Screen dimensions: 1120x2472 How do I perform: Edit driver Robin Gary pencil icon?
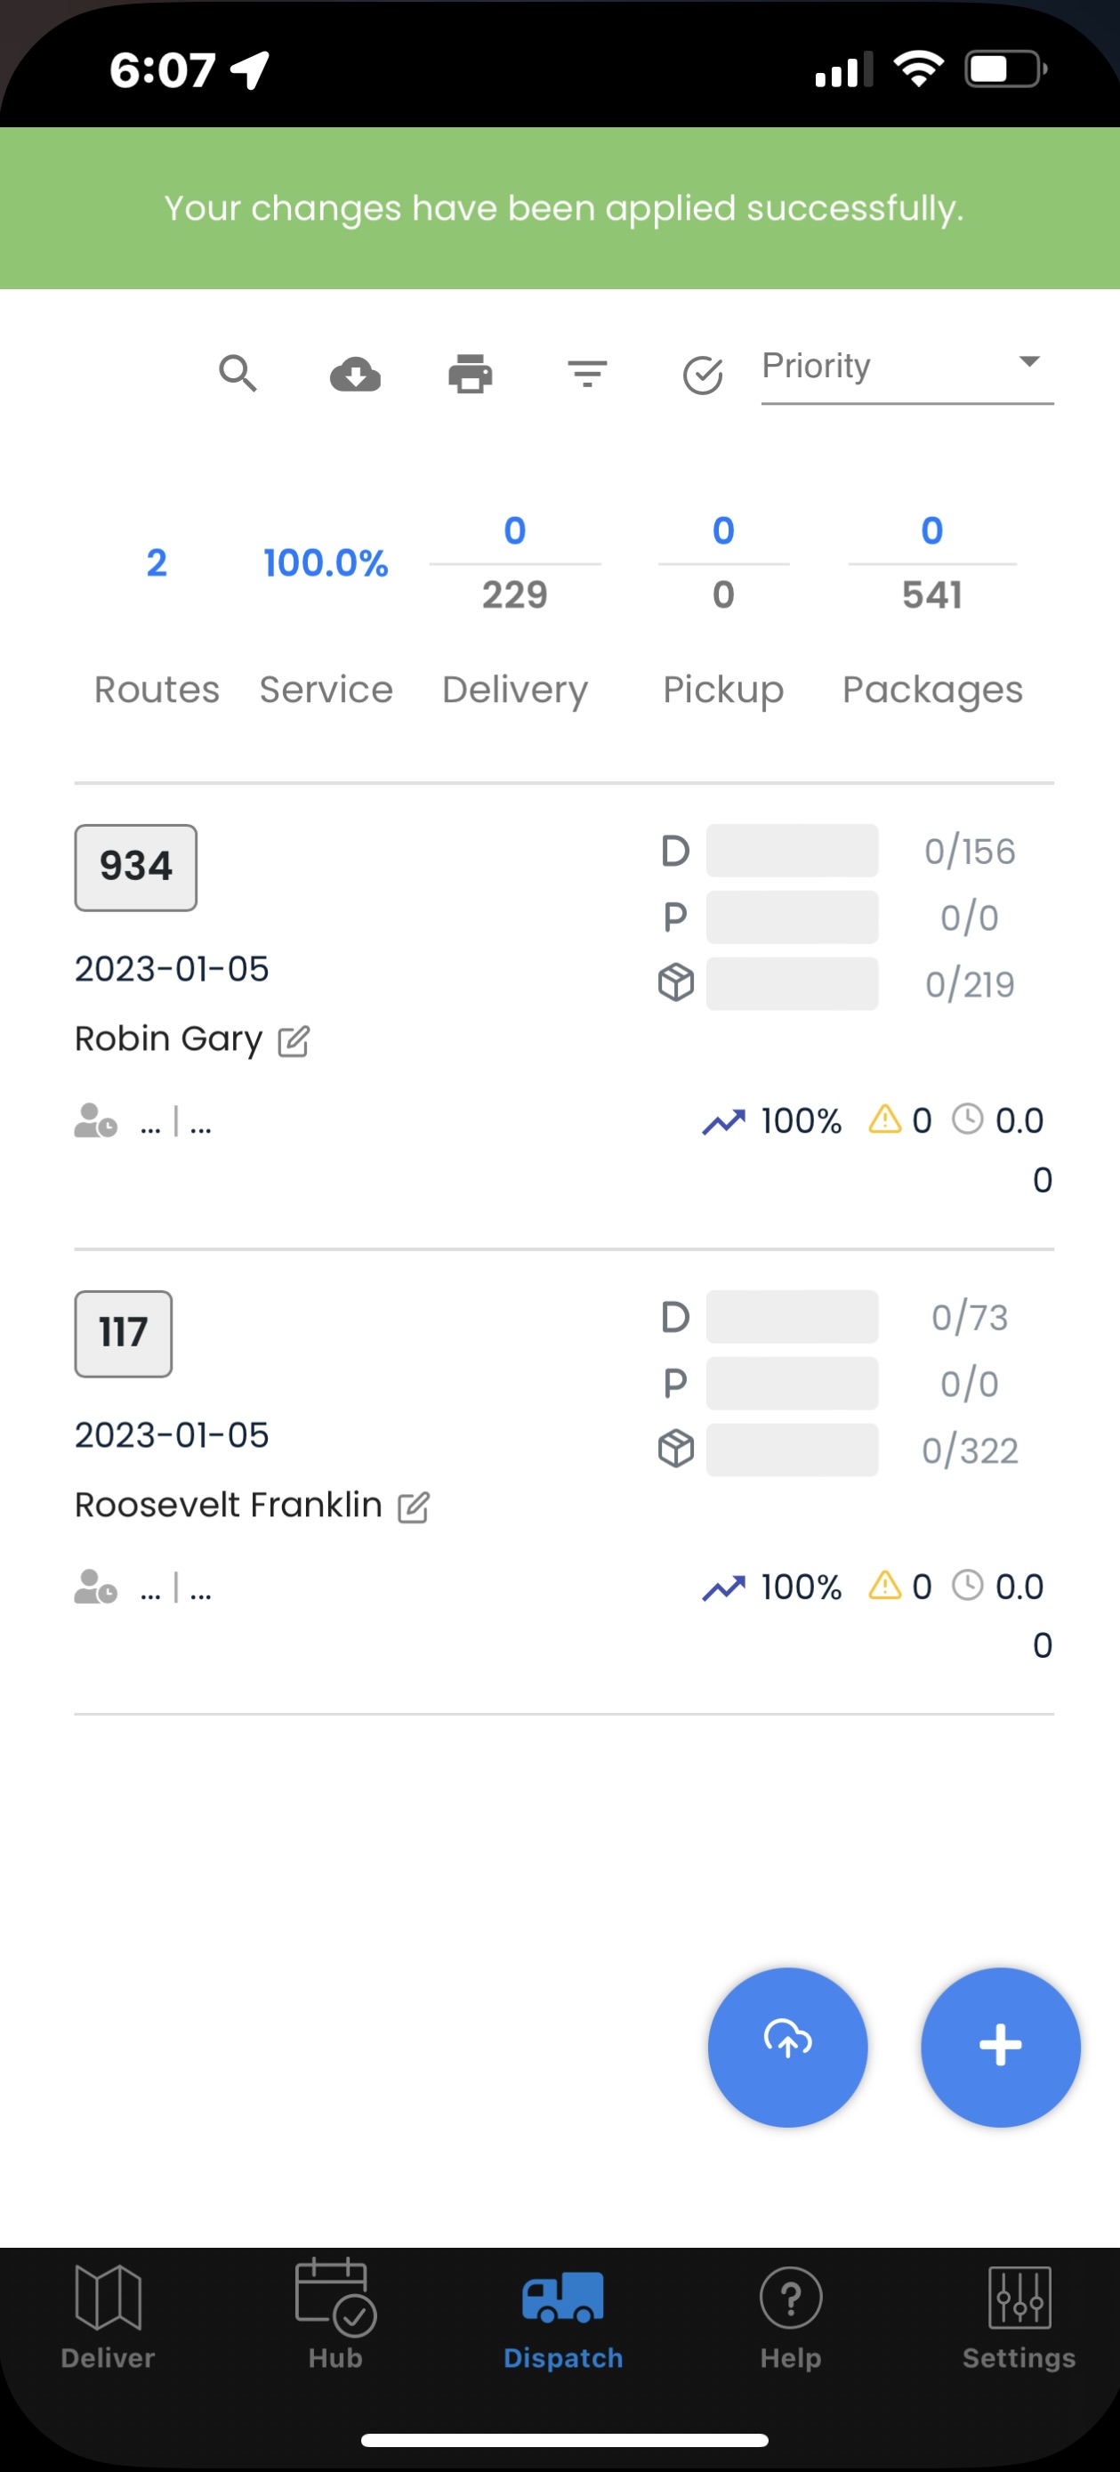click(x=294, y=1041)
